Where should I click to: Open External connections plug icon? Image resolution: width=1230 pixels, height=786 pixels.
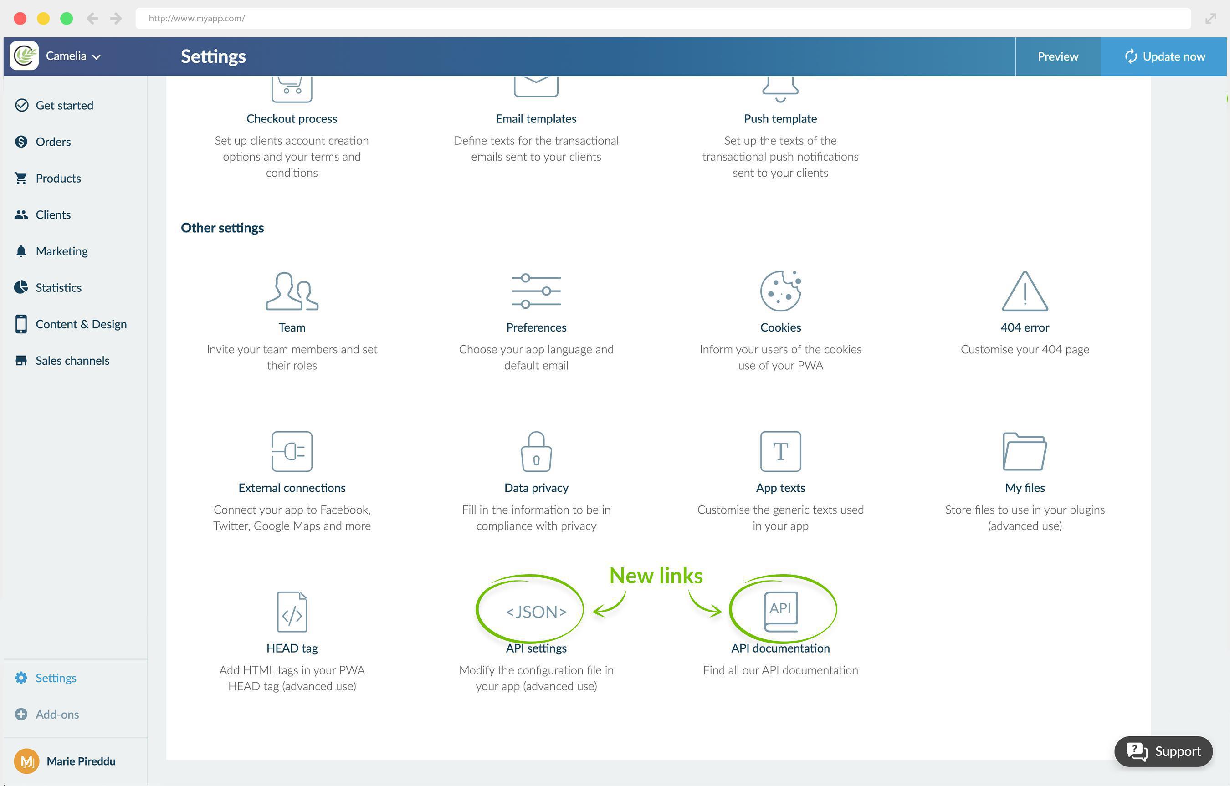click(292, 451)
